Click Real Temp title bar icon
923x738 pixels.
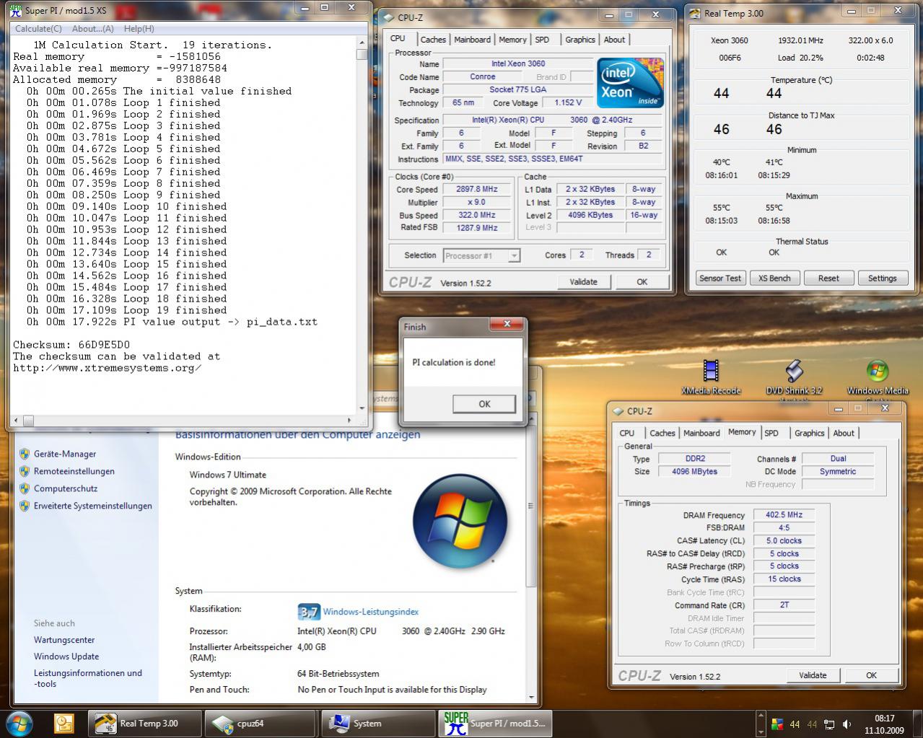pyautogui.click(x=694, y=13)
